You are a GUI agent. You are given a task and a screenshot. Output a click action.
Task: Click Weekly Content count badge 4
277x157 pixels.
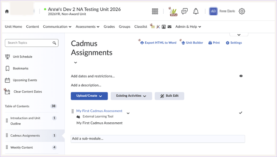coord(55,147)
